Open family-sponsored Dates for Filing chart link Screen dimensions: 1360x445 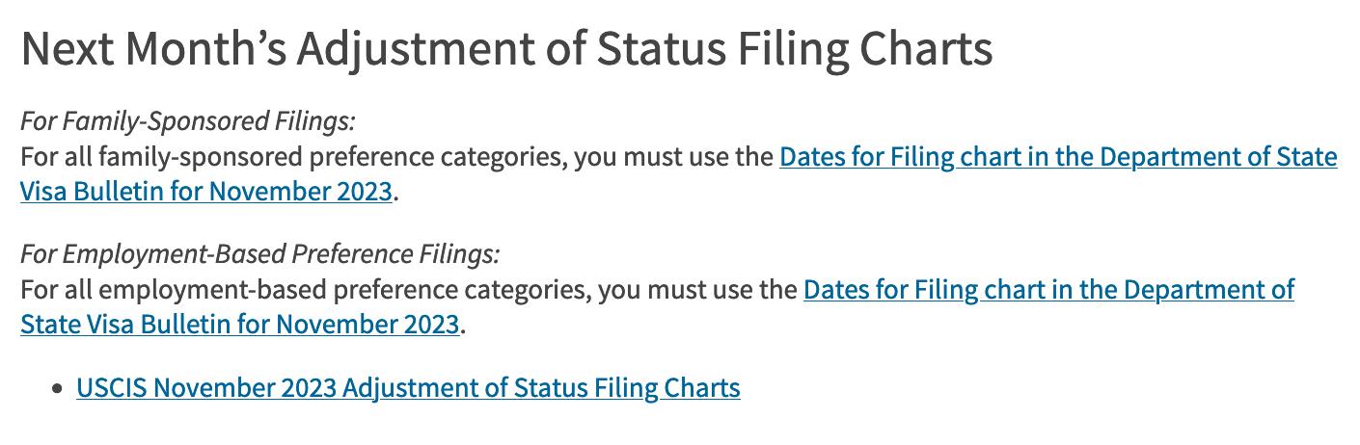(1057, 157)
